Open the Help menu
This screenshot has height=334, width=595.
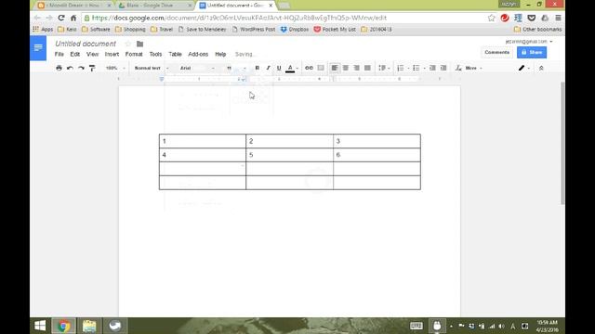pyautogui.click(x=220, y=54)
